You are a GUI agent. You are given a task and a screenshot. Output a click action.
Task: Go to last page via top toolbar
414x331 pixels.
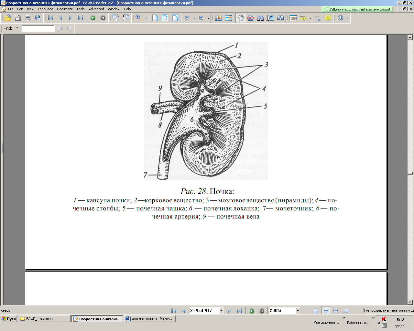(x=81, y=18)
